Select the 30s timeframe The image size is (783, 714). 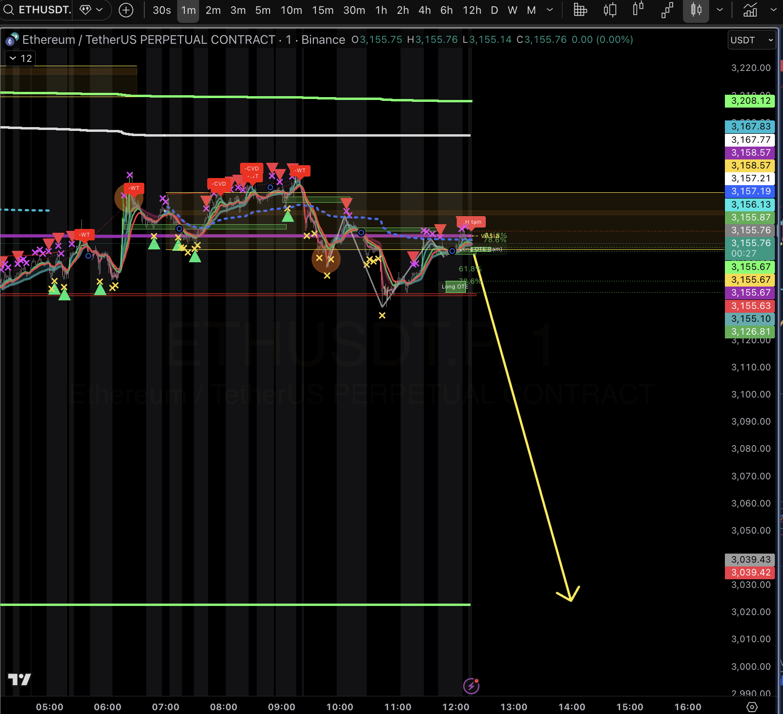(x=162, y=10)
